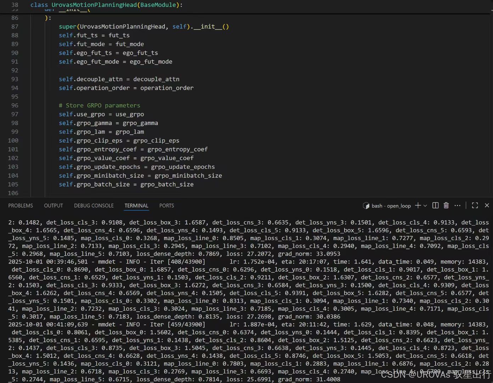The width and height of the screenshot is (493, 383).
Task: Open a new terminal with plus icon
Action: point(418,205)
